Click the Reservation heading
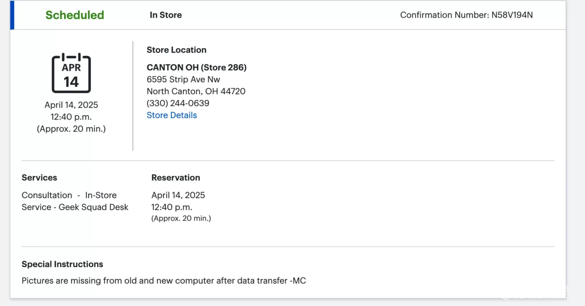Viewport: 585px width, 306px height. [175, 178]
